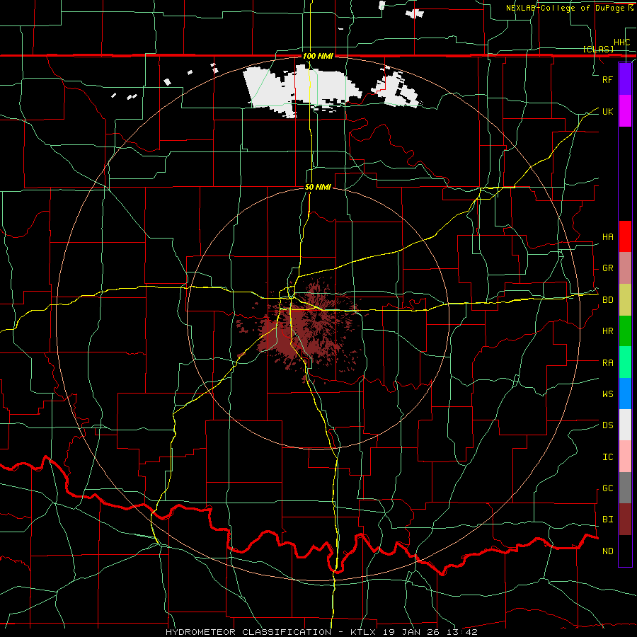Click the 'RA' legend label
Viewport: 637px width, 637px height.
(607, 363)
